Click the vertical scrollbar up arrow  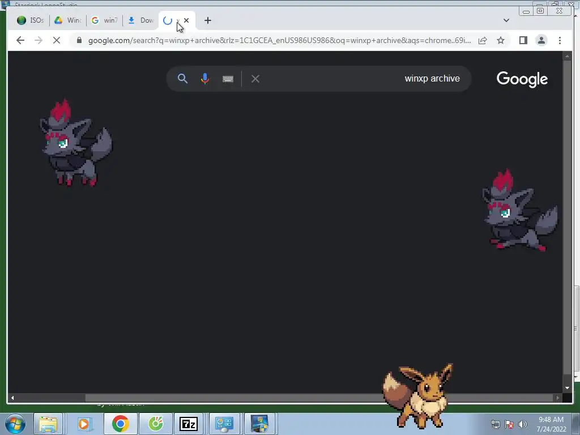coord(567,56)
